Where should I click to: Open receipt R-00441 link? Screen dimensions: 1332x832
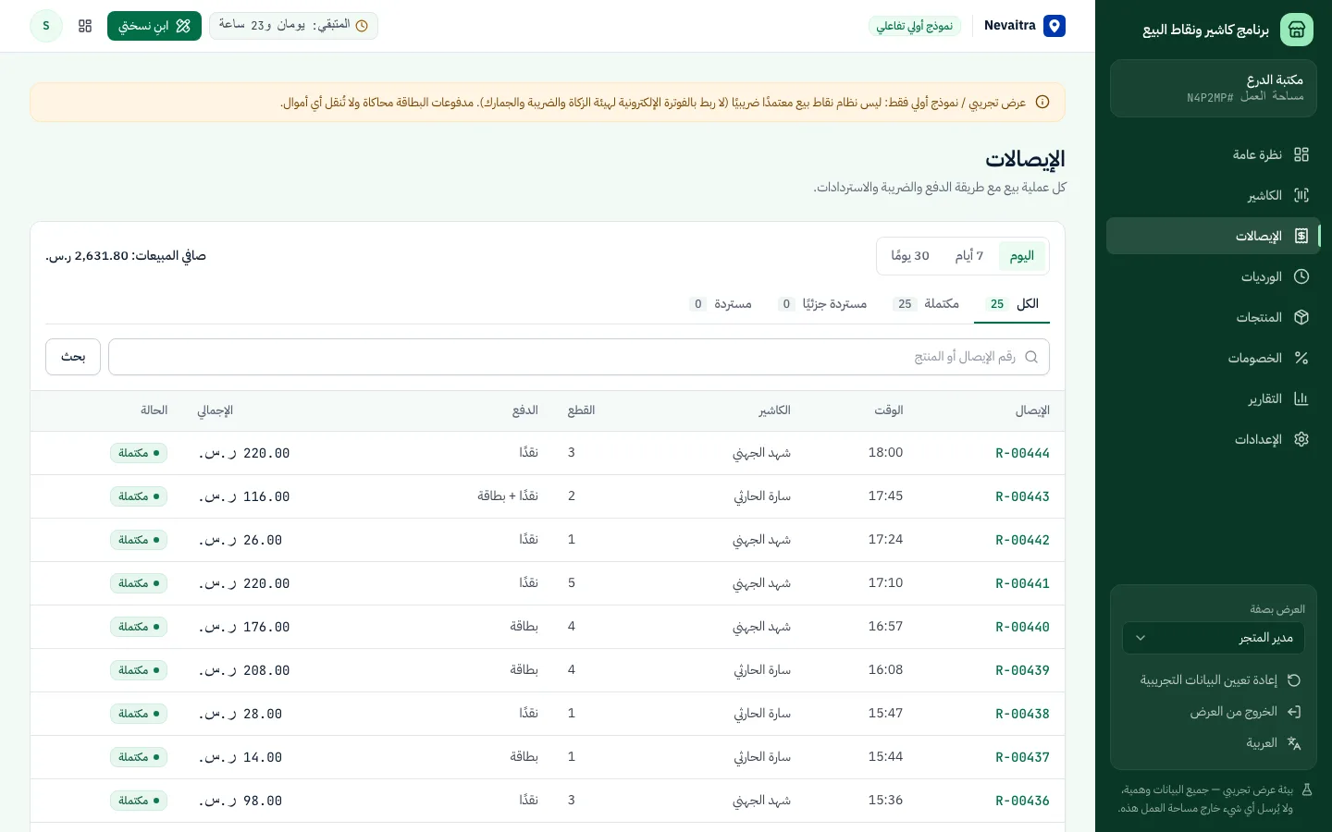click(1022, 583)
